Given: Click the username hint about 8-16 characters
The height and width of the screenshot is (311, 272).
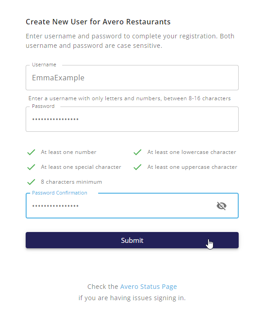Looking at the screenshot, I should tap(129, 98).
